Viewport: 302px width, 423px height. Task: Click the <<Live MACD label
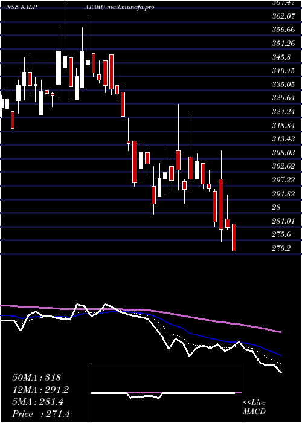[254, 407]
